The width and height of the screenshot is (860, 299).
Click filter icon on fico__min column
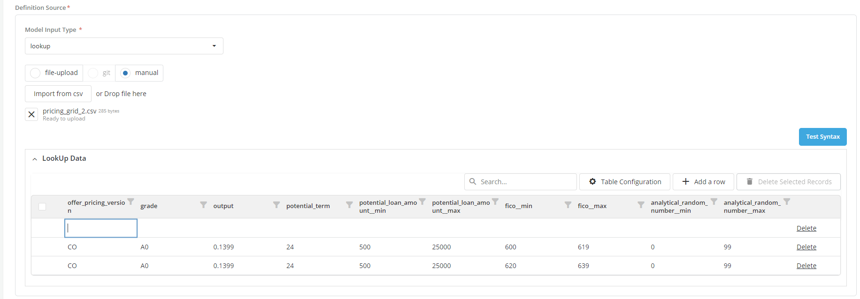click(x=568, y=205)
